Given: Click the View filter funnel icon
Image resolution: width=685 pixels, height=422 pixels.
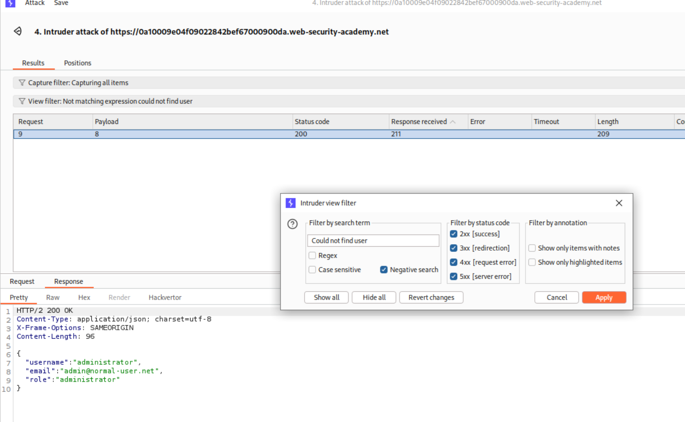Looking at the screenshot, I should [22, 101].
